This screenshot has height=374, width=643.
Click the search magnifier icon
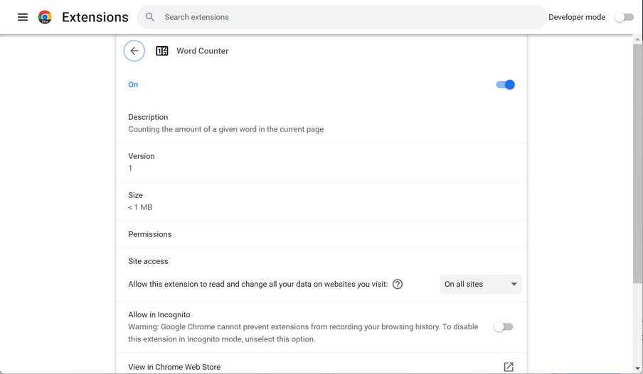[x=150, y=17]
